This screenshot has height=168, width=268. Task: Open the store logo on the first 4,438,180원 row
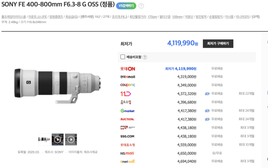coord(128,127)
